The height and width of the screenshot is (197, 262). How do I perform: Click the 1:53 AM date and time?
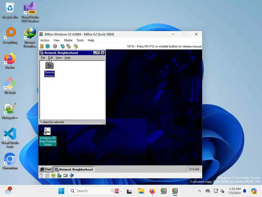235,191
